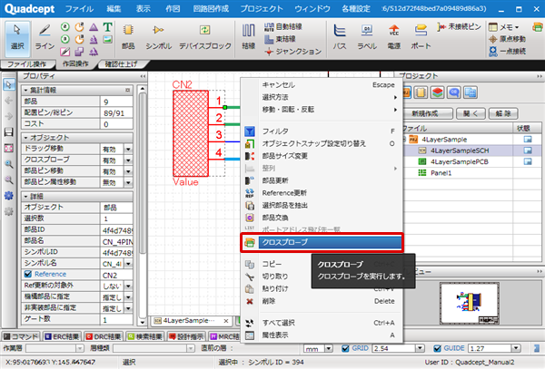This screenshot has height=369, width=545.
Task: Open the ファイル menu
Action: pyautogui.click(x=79, y=9)
